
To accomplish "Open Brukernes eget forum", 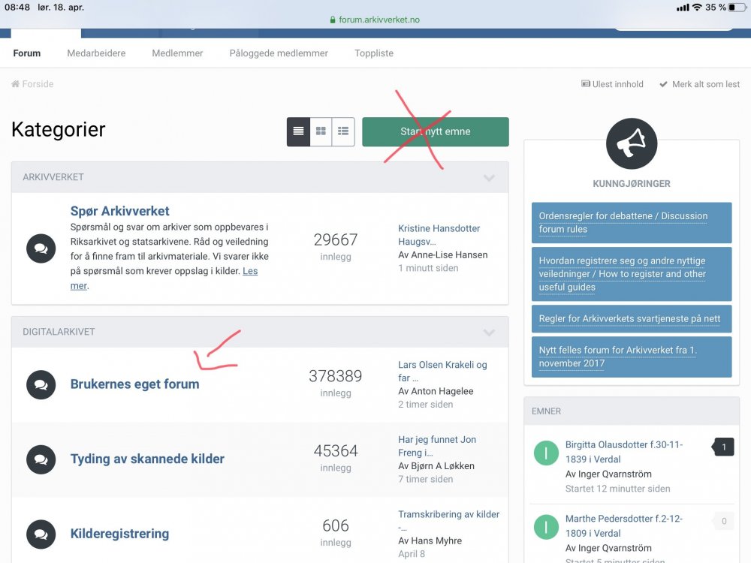I will (x=134, y=384).
